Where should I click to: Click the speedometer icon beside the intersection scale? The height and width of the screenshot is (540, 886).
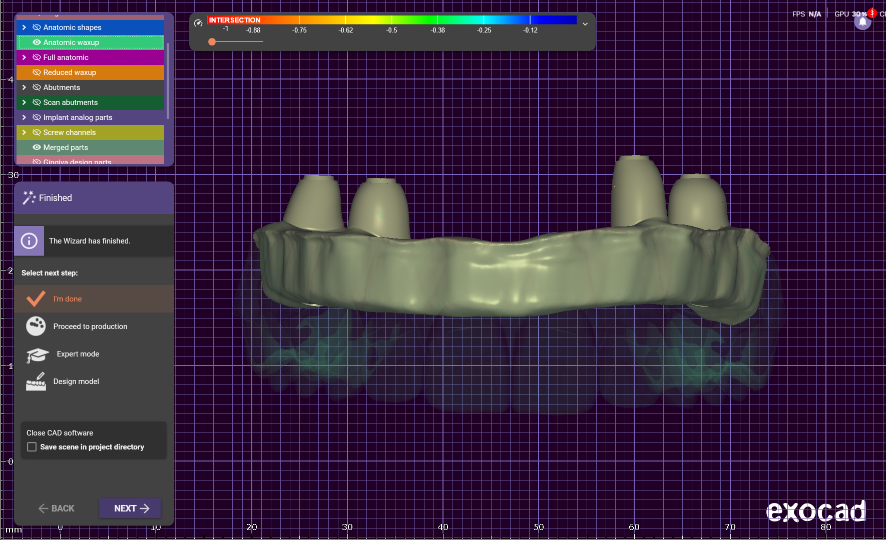[x=198, y=23]
